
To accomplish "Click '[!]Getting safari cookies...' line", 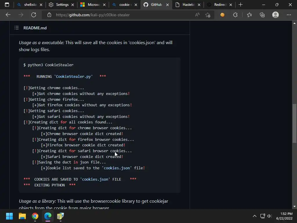I will point(54,111).
